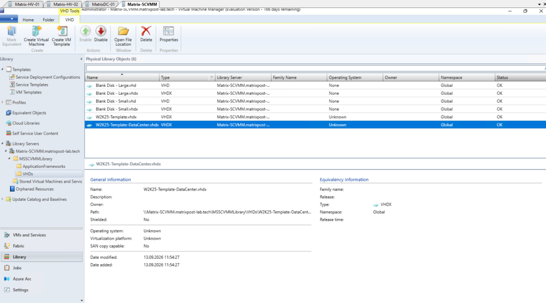Disable the selected VHD
The height and width of the screenshot is (303, 546).
click(101, 34)
